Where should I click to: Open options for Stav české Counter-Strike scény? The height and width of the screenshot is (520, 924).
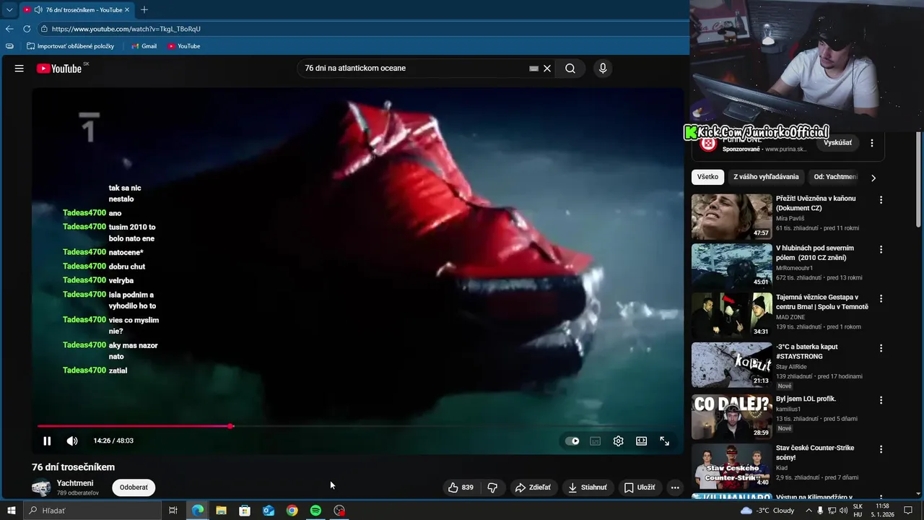[881, 449]
